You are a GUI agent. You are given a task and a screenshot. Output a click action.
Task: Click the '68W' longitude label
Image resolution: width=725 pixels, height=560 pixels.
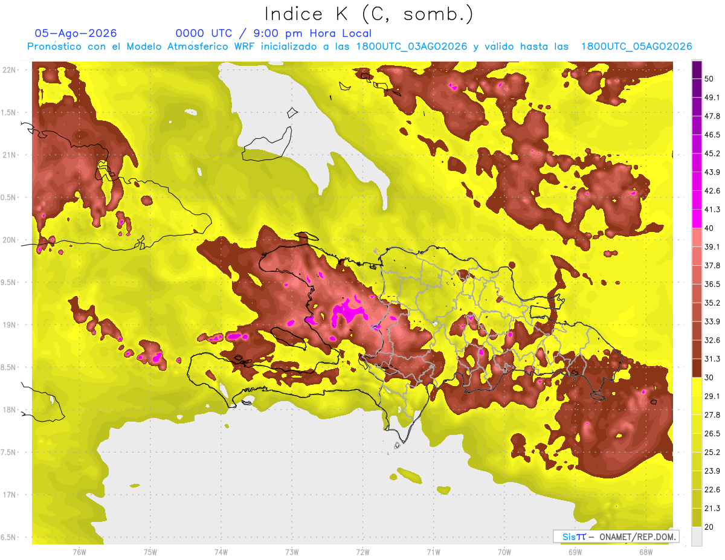[646, 552]
